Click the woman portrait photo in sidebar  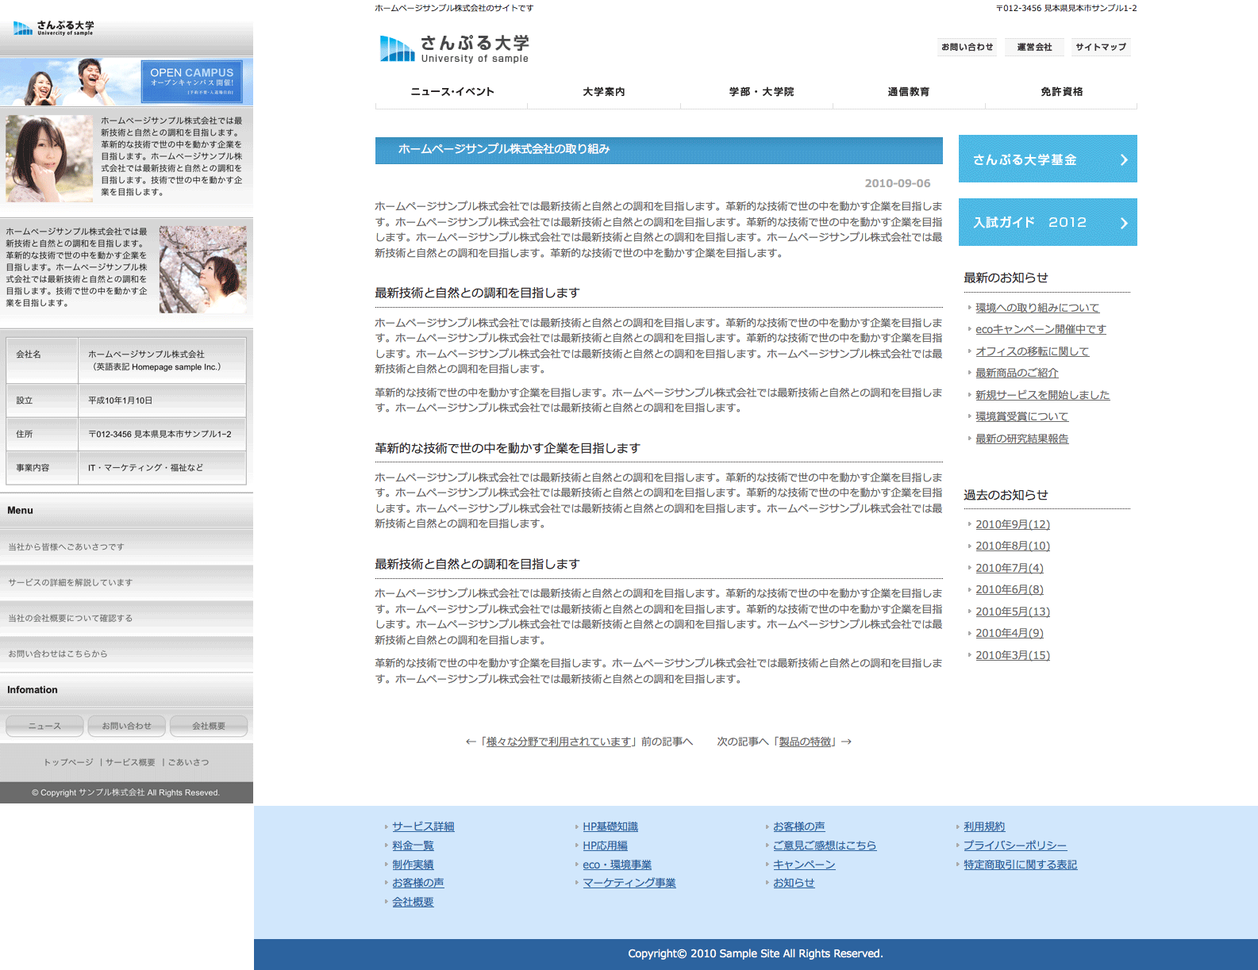click(x=49, y=158)
